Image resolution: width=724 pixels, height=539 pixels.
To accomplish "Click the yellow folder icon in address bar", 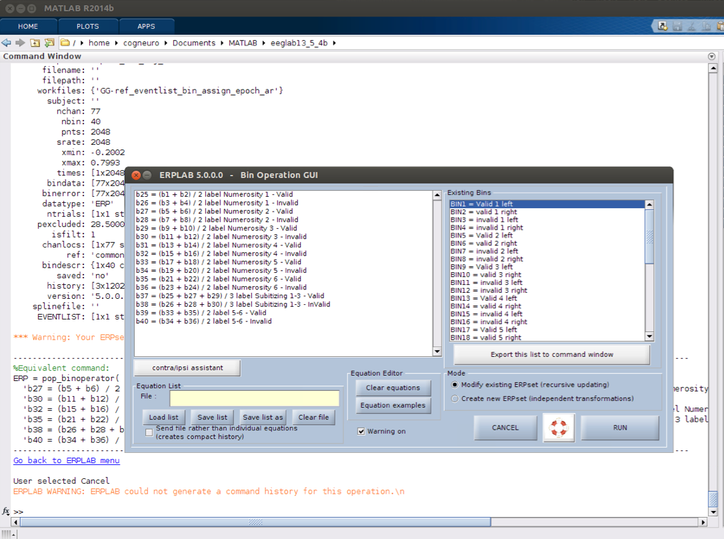I will tap(65, 43).
